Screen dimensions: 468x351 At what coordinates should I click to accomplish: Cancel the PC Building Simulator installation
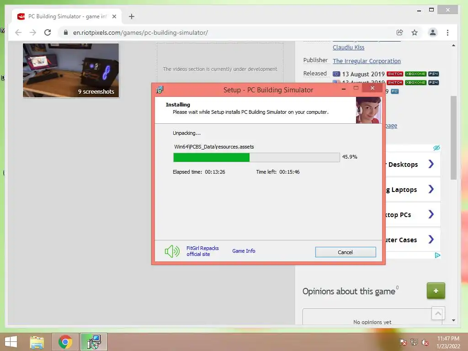click(x=346, y=252)
